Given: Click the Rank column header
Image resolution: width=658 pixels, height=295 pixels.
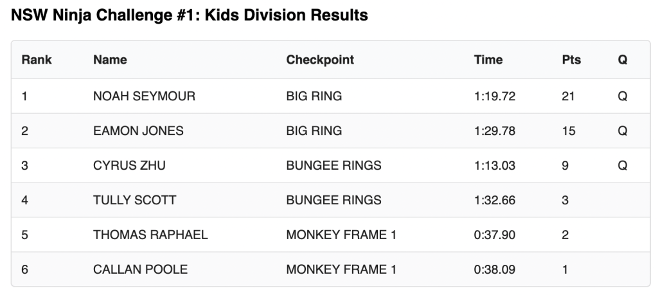Looking at the screenshot, I should tap(37, 60).
